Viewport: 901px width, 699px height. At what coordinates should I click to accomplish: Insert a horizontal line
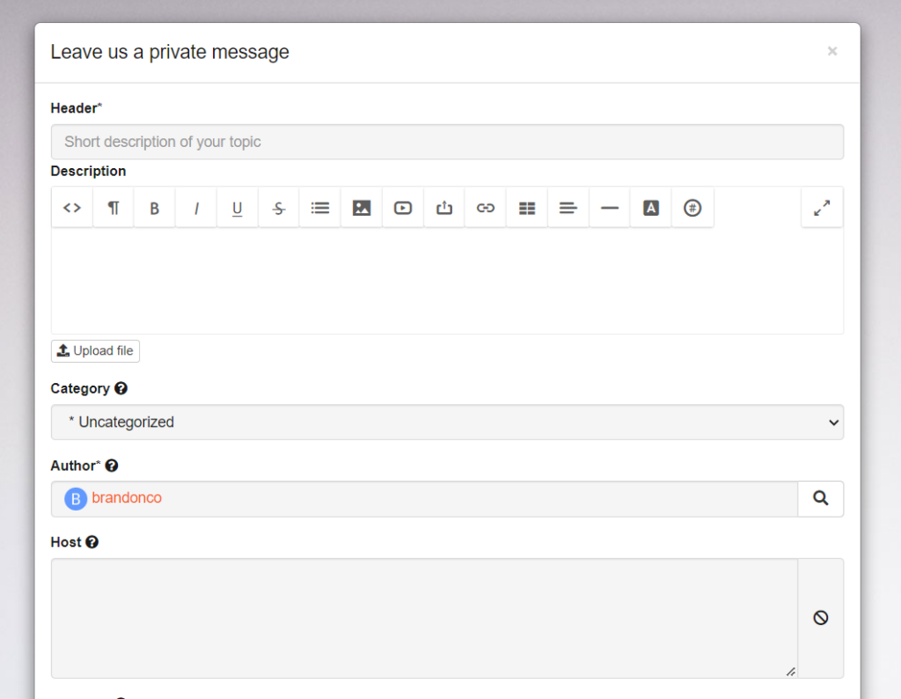pyautogui.click(x=610, y=208)
